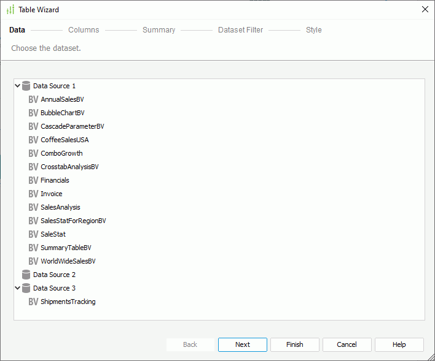
Task: Click the dialog resize grip corner
Action: click(x=431, y=357)
